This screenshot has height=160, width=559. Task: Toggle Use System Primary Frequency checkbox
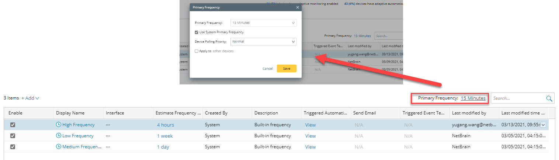(x=197, y=32)
